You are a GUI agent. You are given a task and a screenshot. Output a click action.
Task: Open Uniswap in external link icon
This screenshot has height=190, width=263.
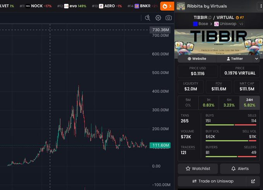pyautogui.click(x=253, y=181)
